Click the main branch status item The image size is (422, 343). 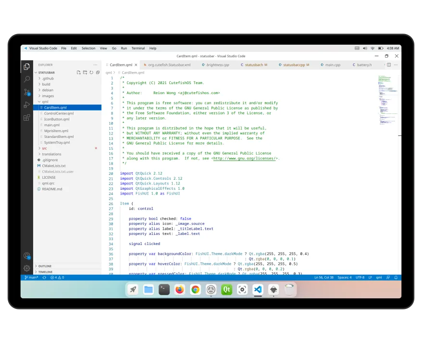pyautogui.click(x=32, y=277)
